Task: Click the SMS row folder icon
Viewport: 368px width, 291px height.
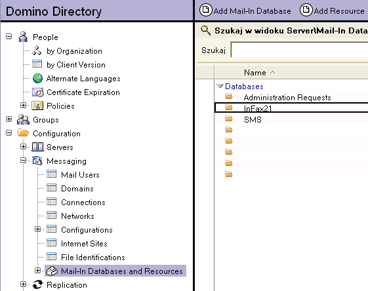Action: pos(228,119)
